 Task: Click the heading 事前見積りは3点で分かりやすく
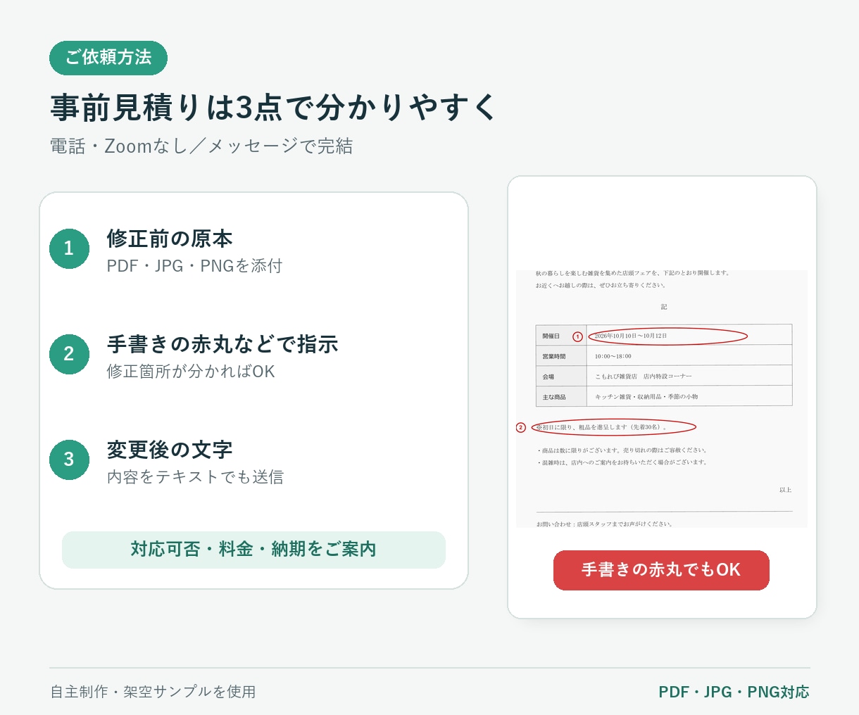[x=274, y=108]
